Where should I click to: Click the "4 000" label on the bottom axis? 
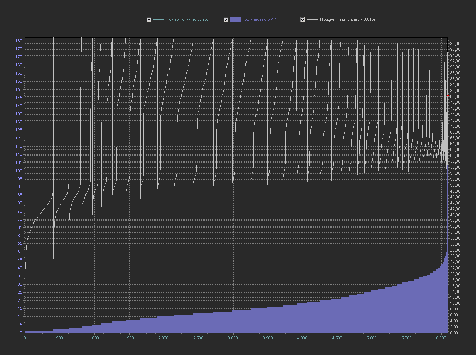pos(302,338)
